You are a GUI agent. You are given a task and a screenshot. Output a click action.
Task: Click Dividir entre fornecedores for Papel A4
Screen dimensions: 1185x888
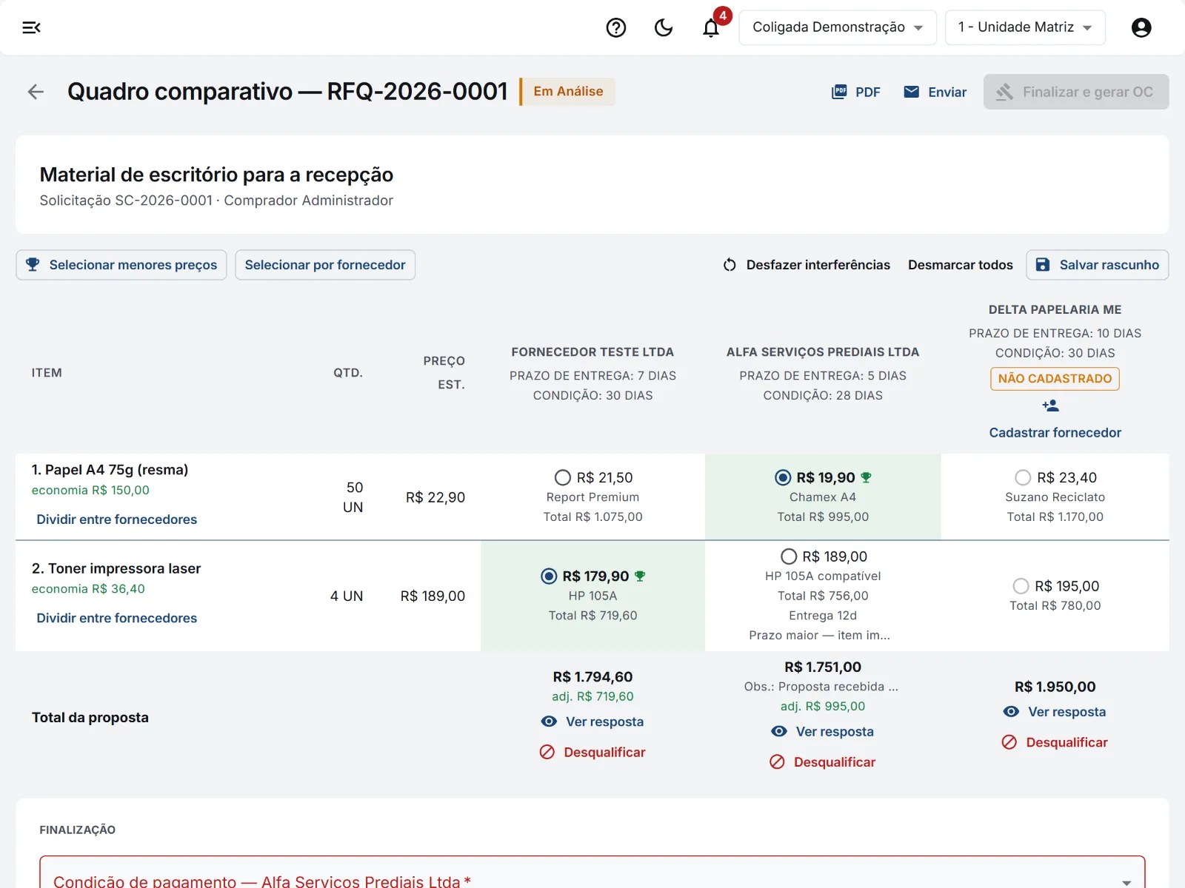click(117, 519)
